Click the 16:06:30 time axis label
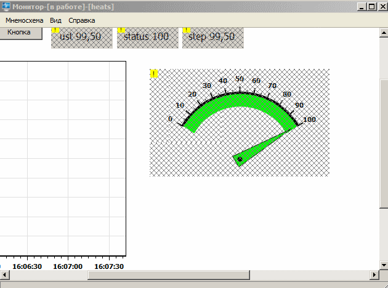Viewport: 388px width, 288px height. (x=27, y=266)
